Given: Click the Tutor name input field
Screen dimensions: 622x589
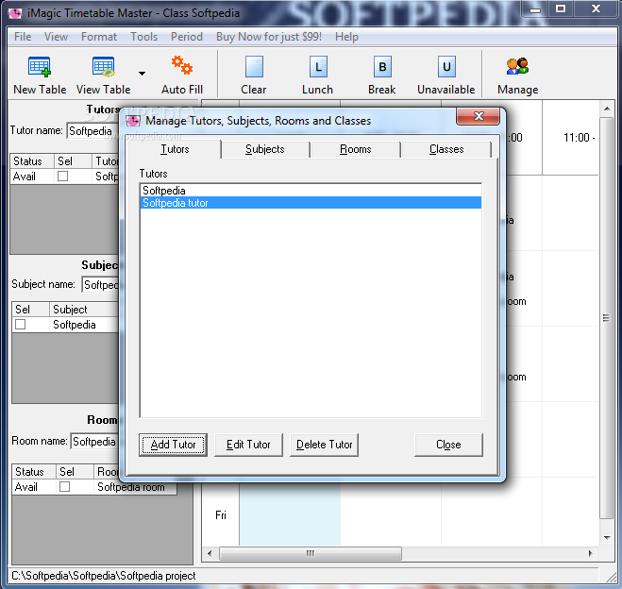Looking at the screenshot, I should [x=92, y=131].
